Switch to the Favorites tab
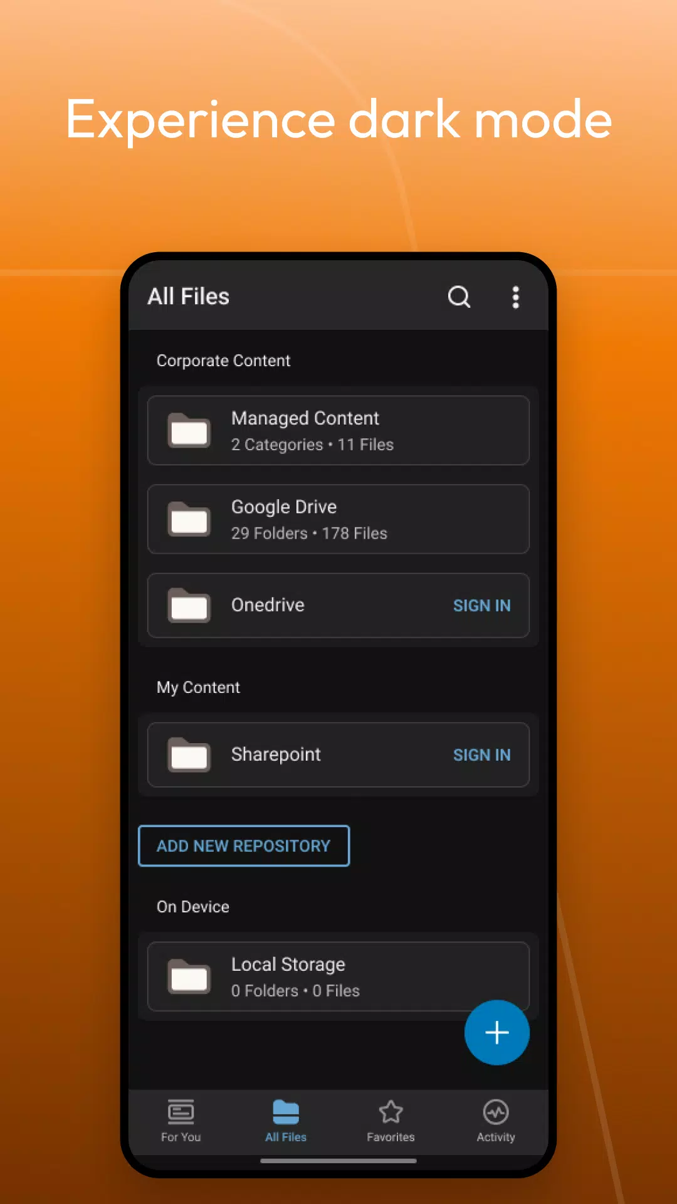This screenshot has width=677, height=1204. (x=391, y=1121)
